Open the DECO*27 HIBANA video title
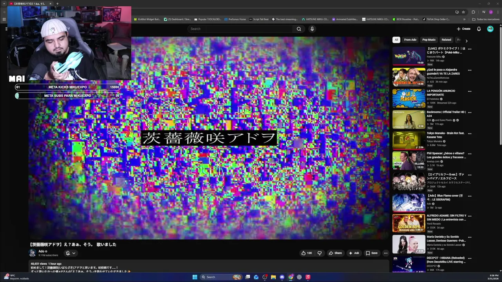This screenshot has height=282, width=502. tap(446, 260)
